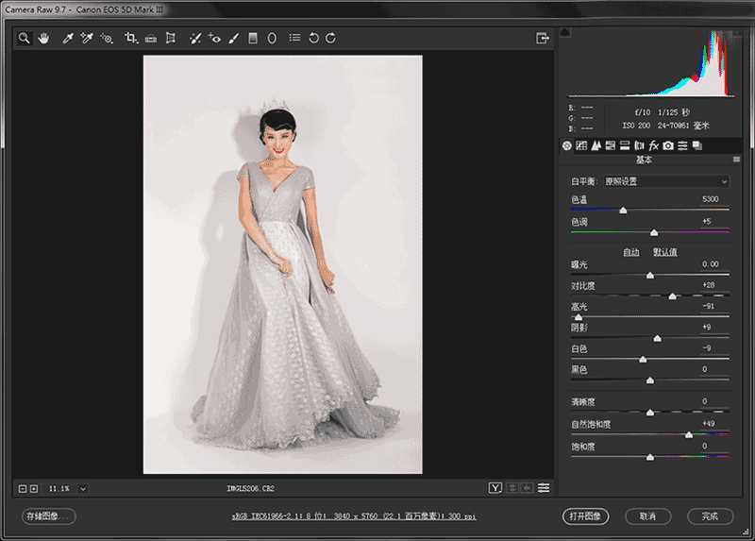Select the White Balance eyedropper tool
Screen dimensions: 755x541
68,39
